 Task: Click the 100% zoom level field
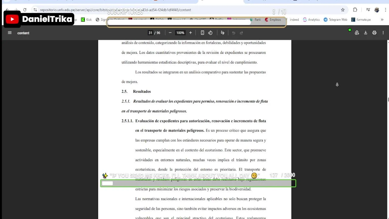click(x=180, y=33)
